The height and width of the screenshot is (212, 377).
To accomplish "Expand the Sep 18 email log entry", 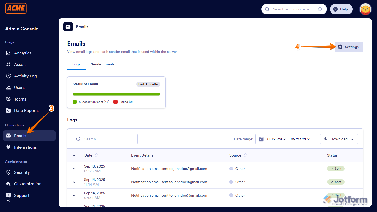I will (x=74, y=169).
